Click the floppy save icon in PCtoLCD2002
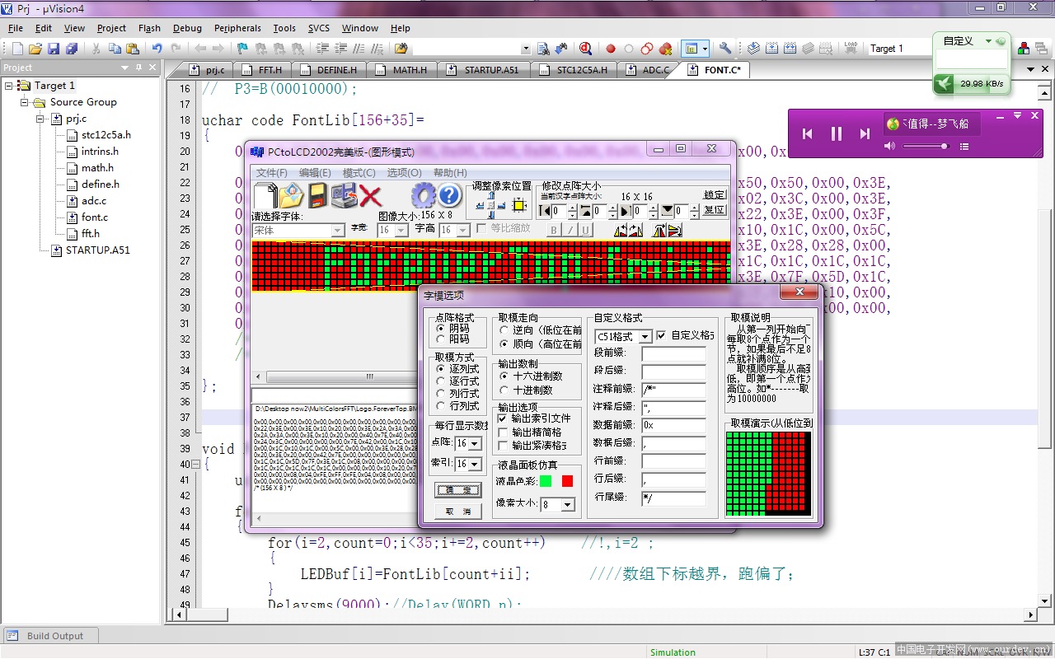This screenshot has width=1055, height=659. coord(318,195)
